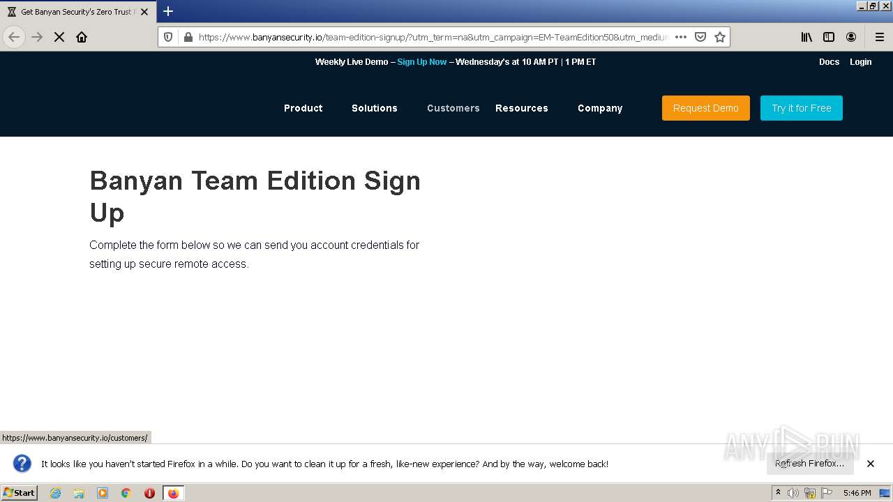The image size is (893, 502).
Task: Save page to Pocket
Action: (x=700, y=37)
